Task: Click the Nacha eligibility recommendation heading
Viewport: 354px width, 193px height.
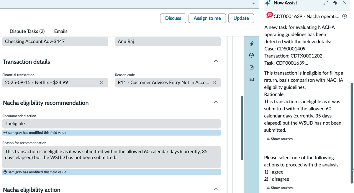Action: (46, 103)
